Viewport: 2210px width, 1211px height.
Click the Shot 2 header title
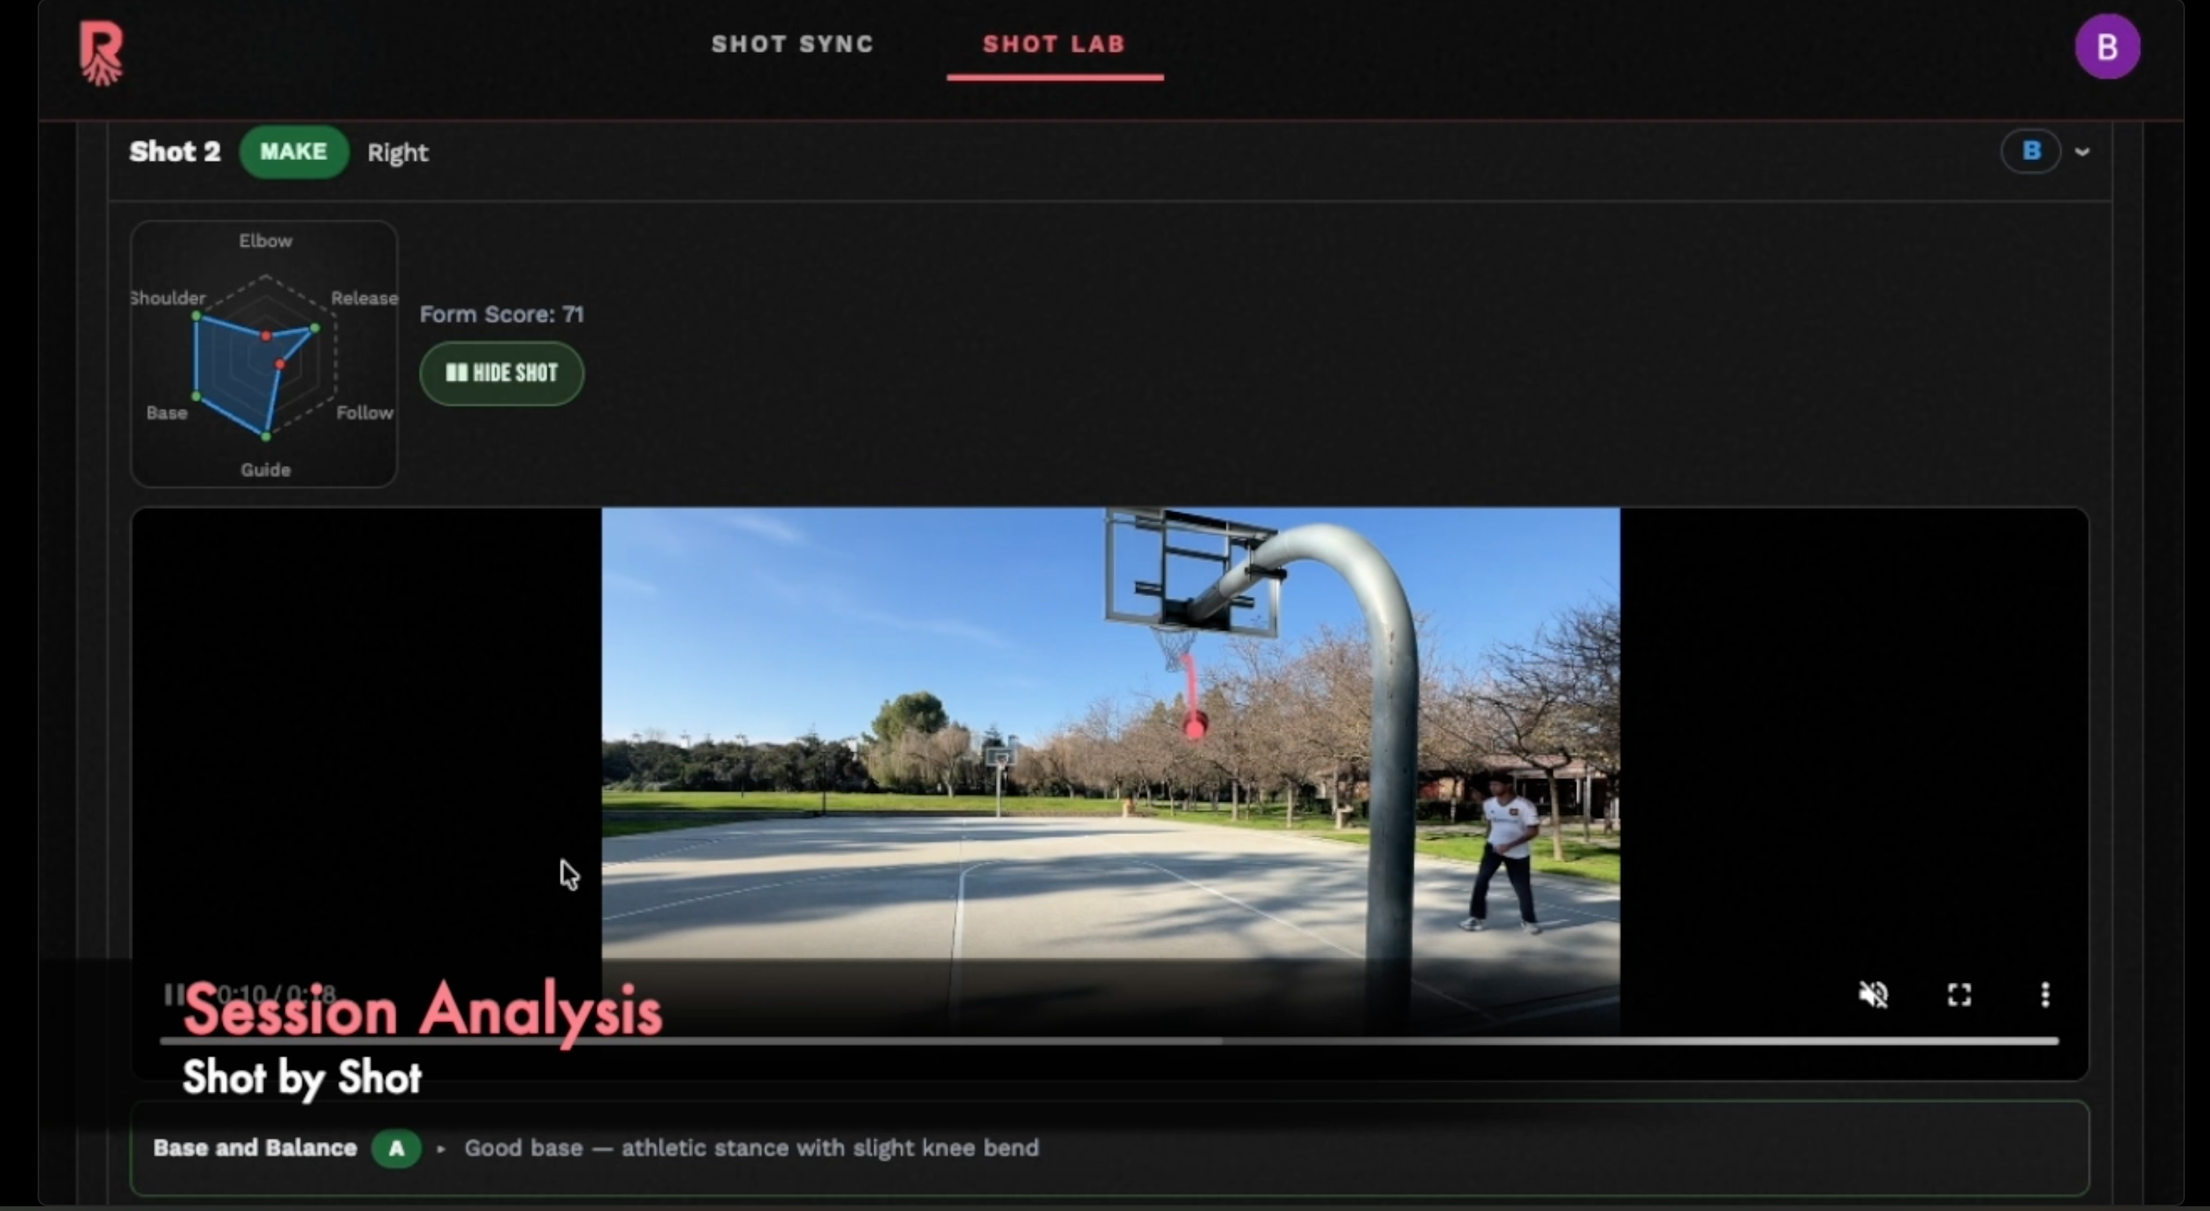(x=175, y=152)
